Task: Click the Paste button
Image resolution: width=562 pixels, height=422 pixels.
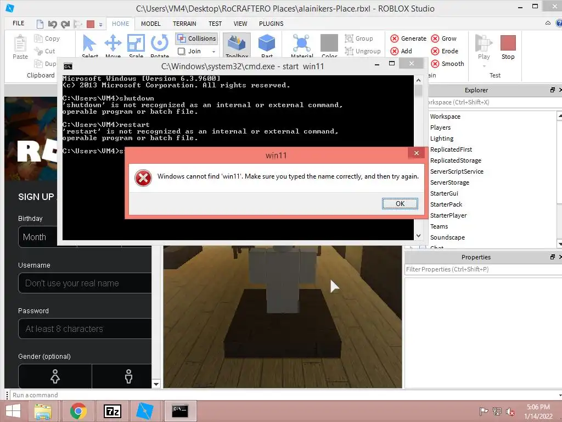Action: click(x=20, y=47)
